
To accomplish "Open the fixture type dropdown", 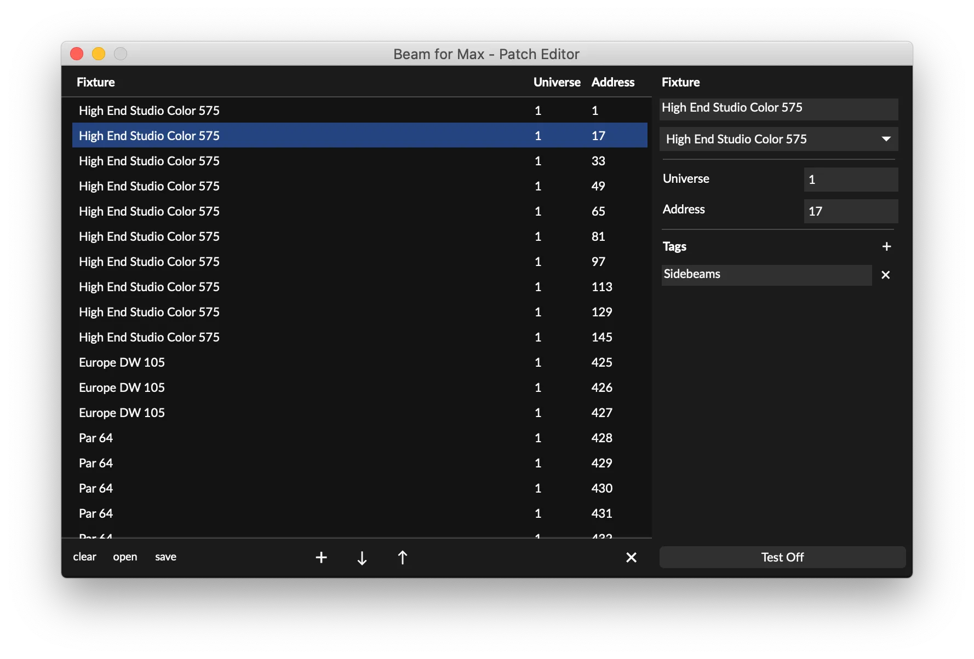I will pos(886,139).
